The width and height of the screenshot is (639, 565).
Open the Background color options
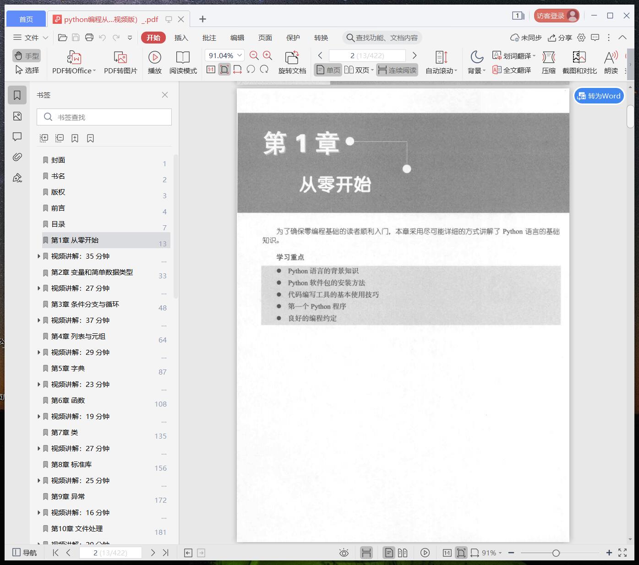click(x=476, y=62)
